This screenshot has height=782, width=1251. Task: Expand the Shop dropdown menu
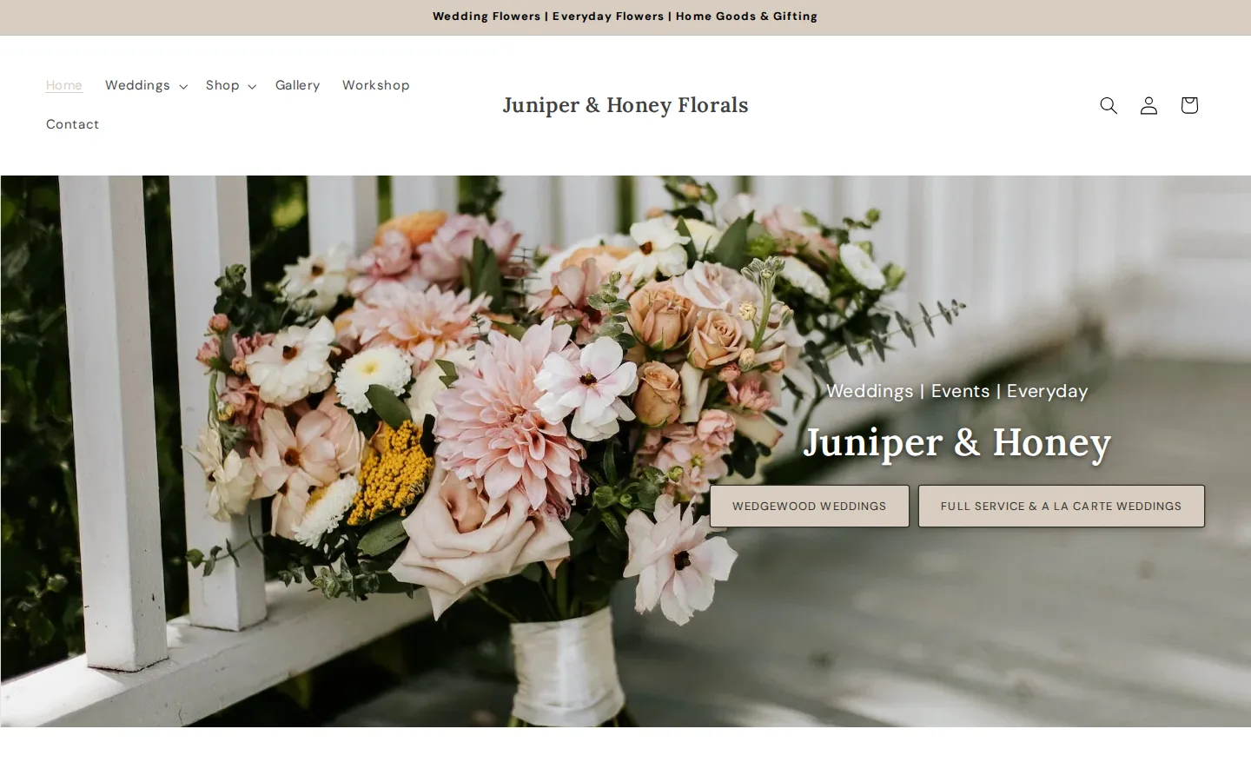pos(230,85)
